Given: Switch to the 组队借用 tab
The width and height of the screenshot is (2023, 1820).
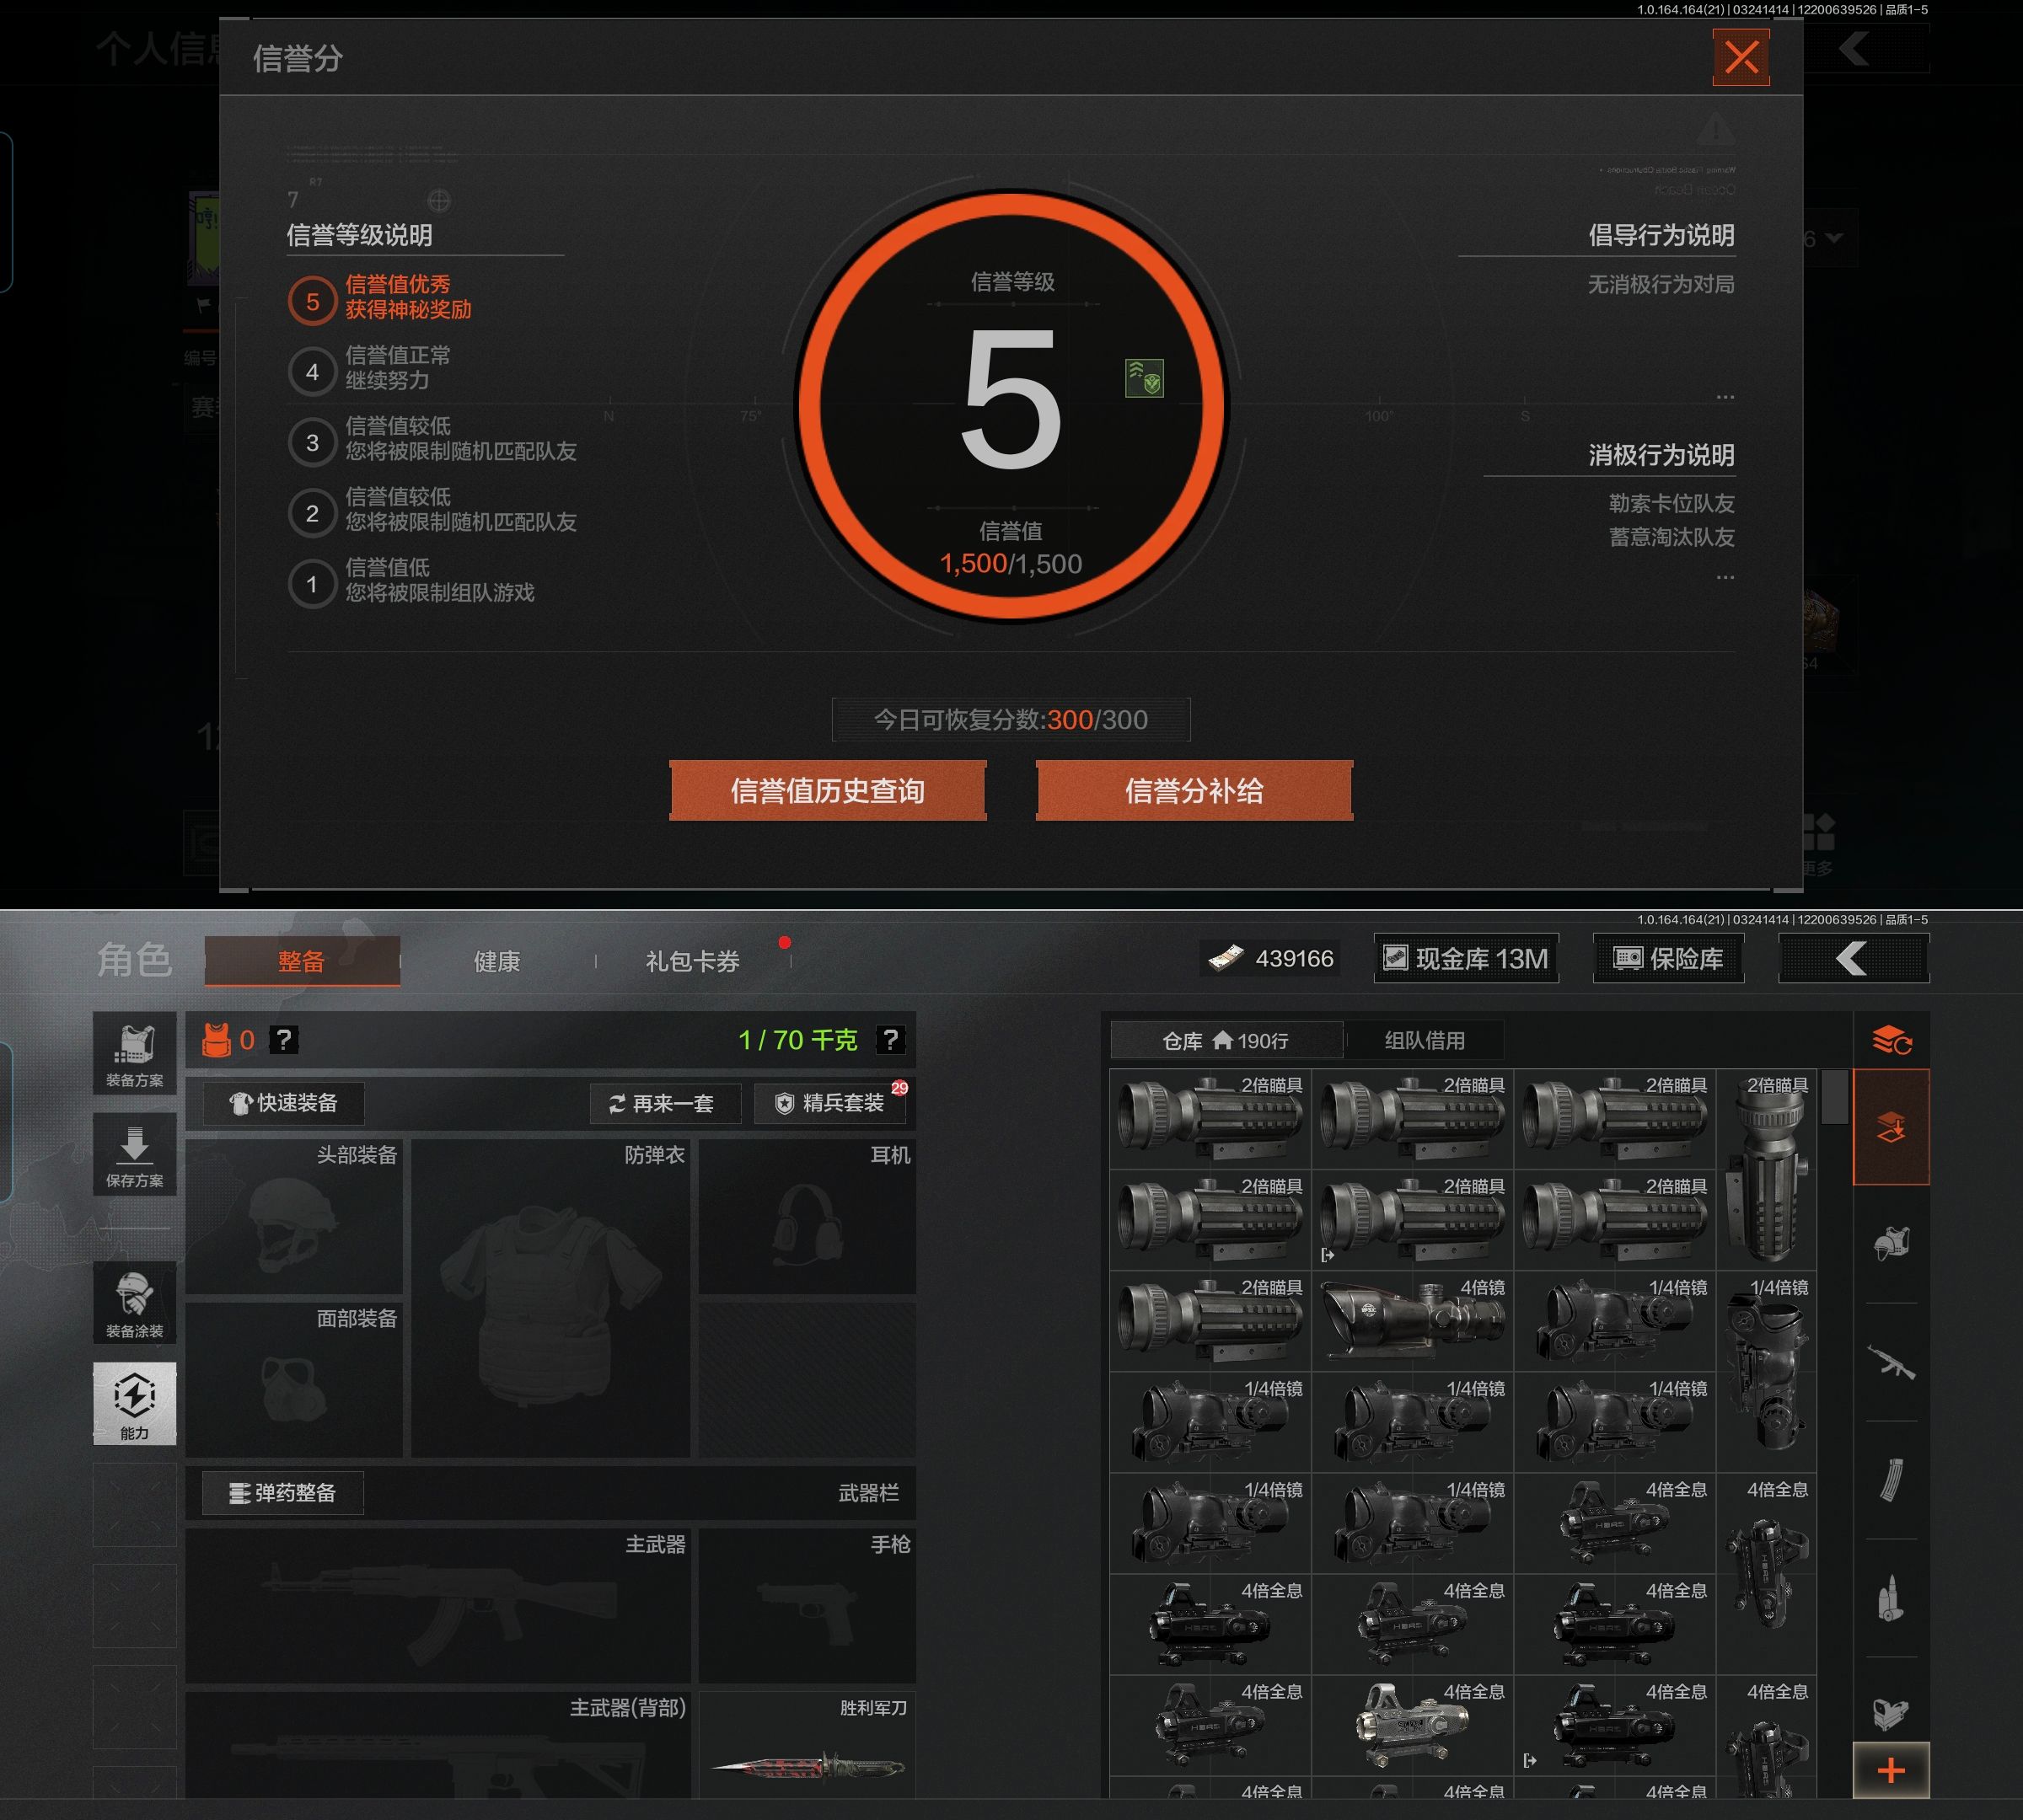Looking at the screenshot, I should pos(1424,1041).
